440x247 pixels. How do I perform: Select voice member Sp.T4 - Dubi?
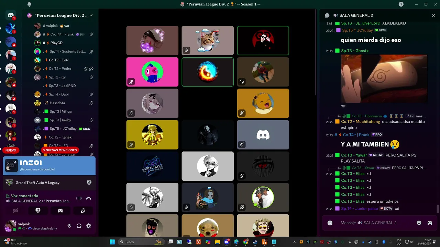click(x=64, y=94)
